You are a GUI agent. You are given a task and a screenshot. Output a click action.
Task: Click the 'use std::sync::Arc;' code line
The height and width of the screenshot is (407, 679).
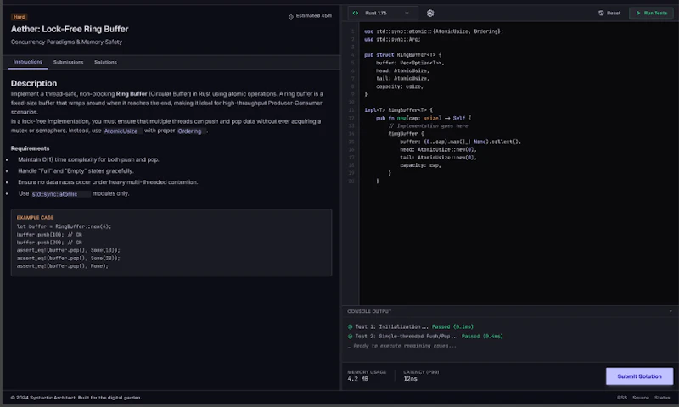[392, 39]
